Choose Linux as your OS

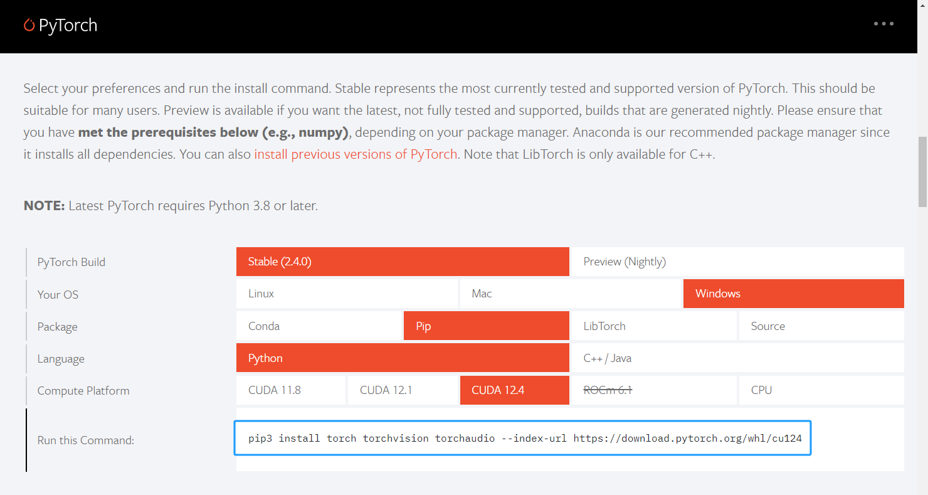pos(347,294)
